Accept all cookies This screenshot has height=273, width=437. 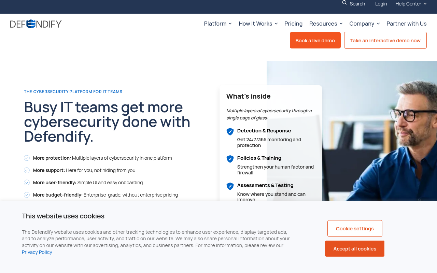pyautogui.click(x=355, y=248)
